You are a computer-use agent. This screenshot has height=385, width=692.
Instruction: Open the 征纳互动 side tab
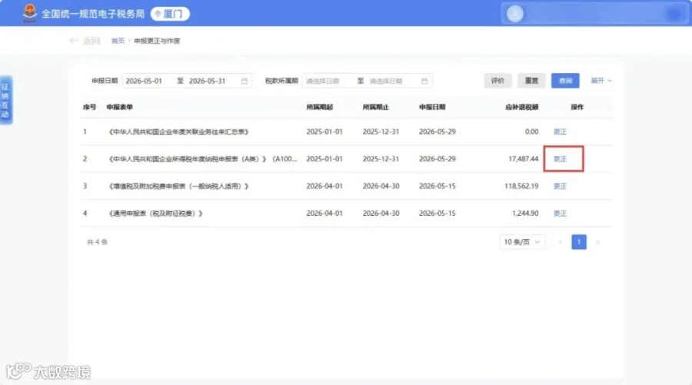tap(5, 100)
